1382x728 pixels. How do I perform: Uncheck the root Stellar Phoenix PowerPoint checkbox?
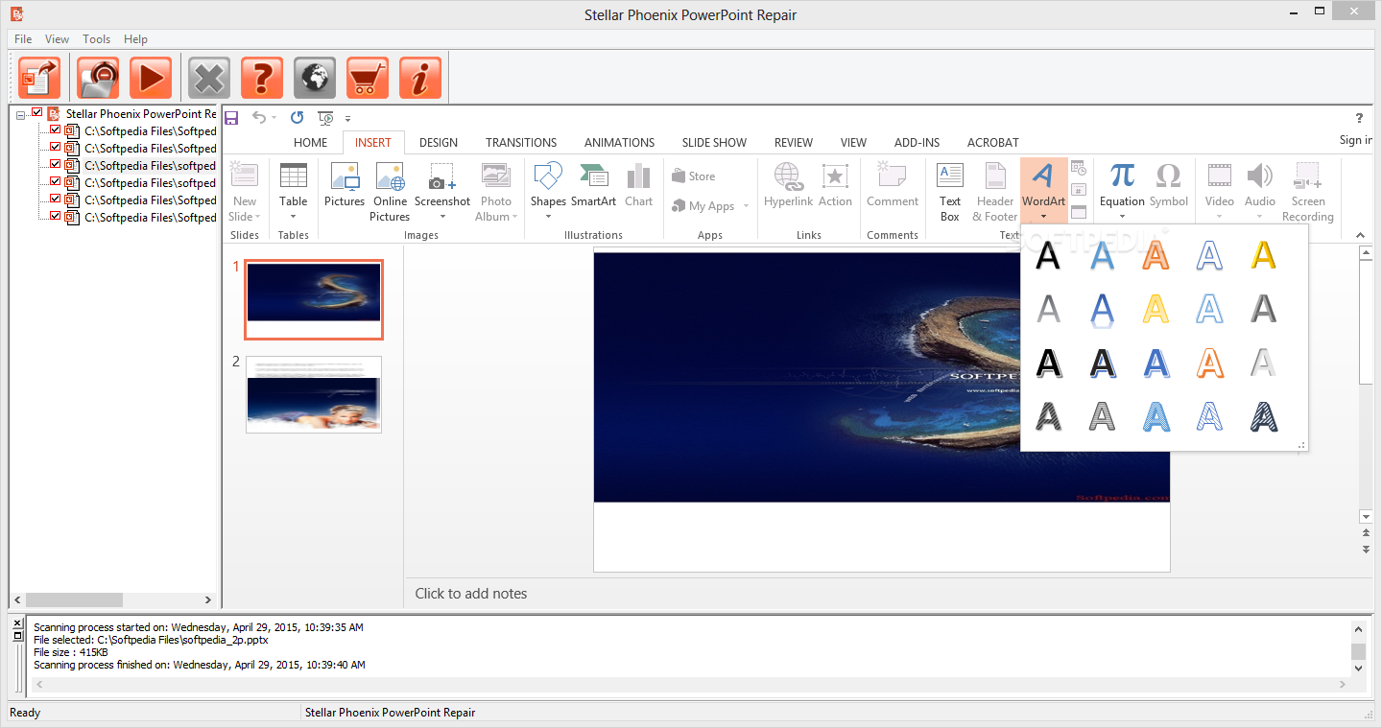point(37,113)
